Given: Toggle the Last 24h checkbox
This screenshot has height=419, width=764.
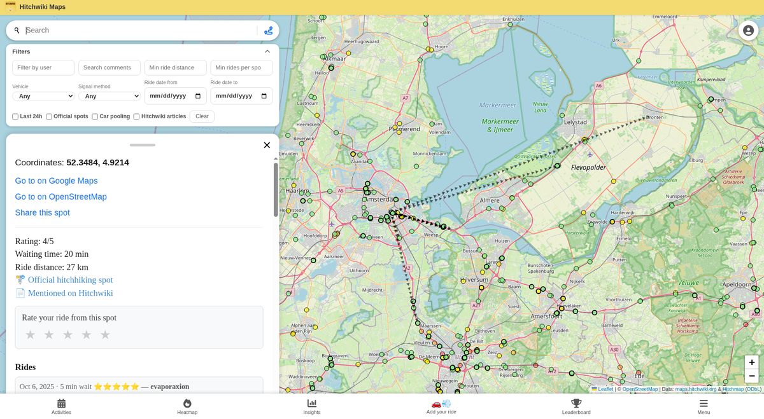Looking at the screenshot, I should pos(15,116).
